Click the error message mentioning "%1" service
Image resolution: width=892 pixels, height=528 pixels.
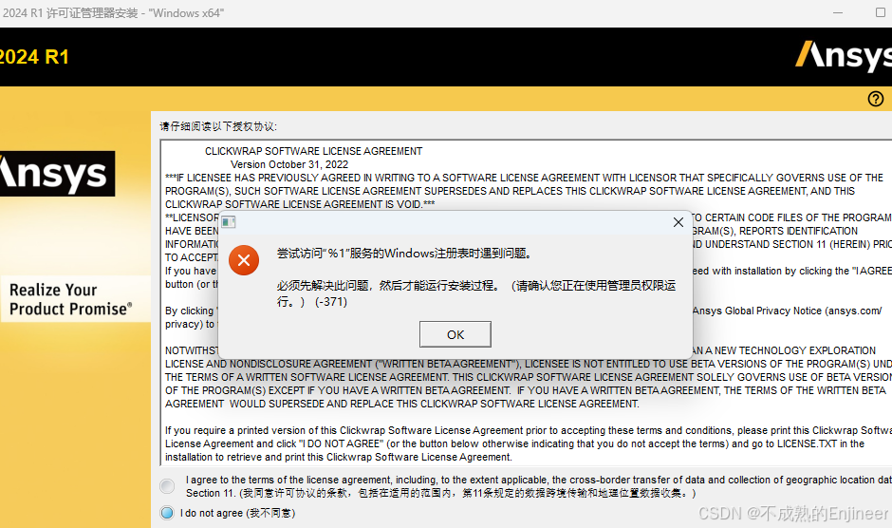pos(405,254)
